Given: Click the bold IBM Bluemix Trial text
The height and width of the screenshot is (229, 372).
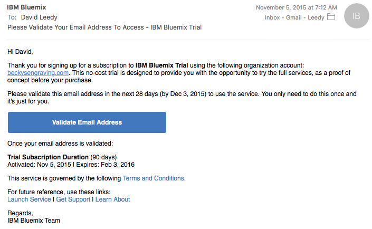Looking at the screenshot, I should [x=161, y=65].
